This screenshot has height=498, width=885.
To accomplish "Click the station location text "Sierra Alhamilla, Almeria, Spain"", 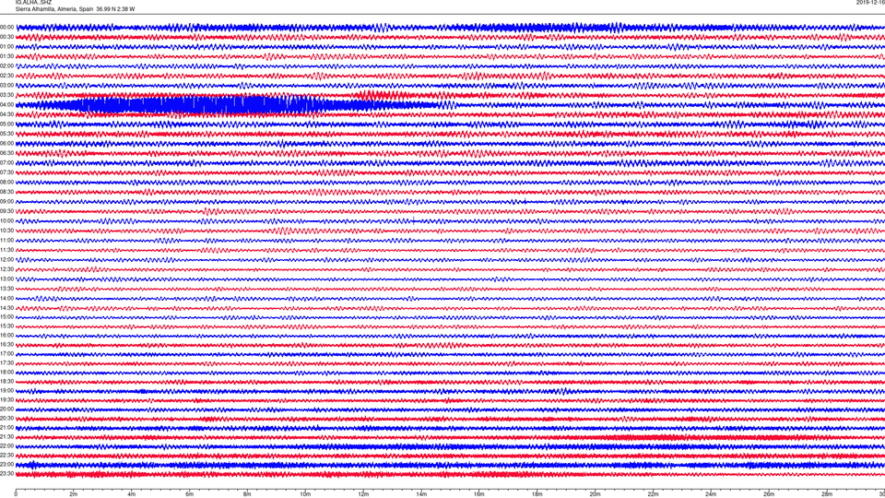I will click(54, 9).
